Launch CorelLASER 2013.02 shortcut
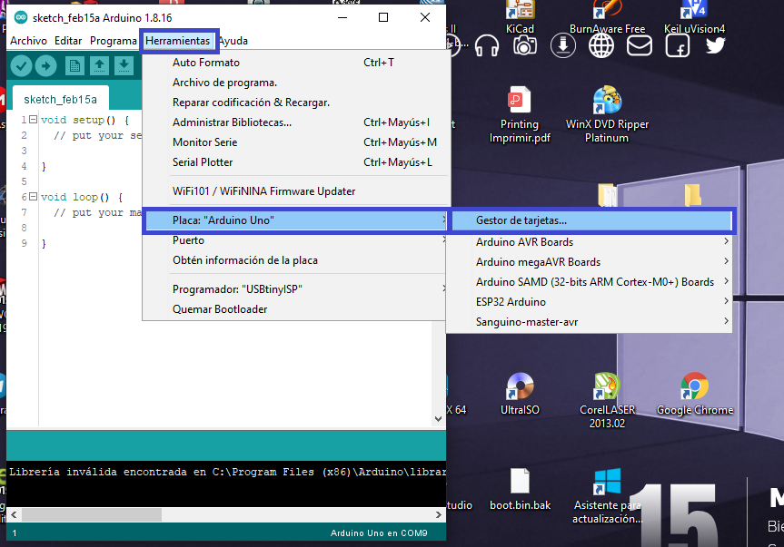 click(x=607, y=400)
